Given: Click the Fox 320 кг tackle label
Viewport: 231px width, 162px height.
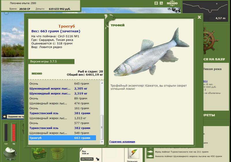Looking at the screenshot, I should (x=85, y=152).
